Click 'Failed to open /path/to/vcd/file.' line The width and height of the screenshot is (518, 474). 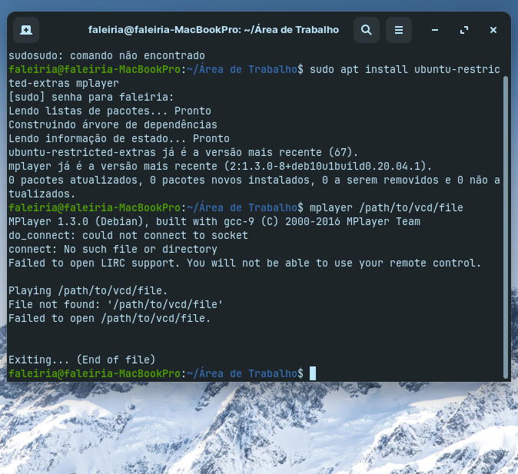(110, 318)
